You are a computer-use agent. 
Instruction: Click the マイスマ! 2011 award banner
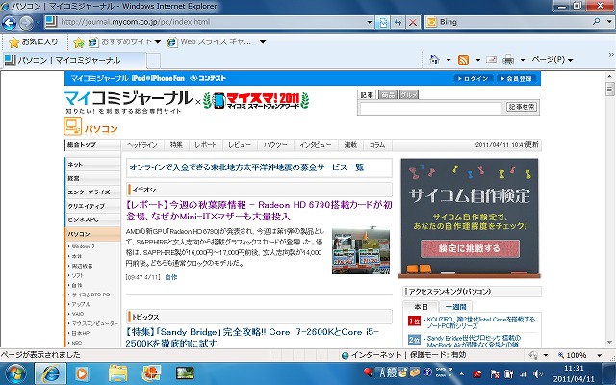pos(256,100)
